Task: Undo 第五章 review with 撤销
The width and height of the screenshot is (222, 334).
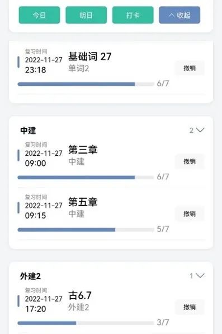Action: click(190, 214)
